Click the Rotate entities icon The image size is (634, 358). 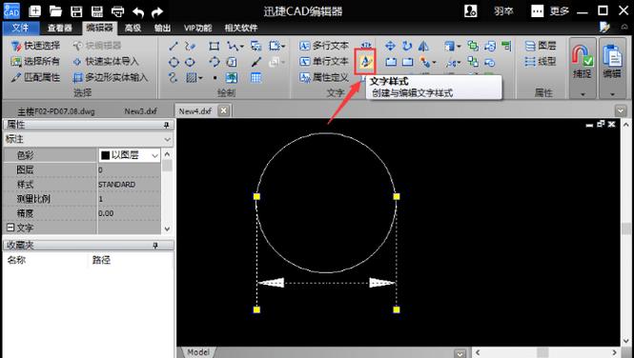click(x=407, y=46)
